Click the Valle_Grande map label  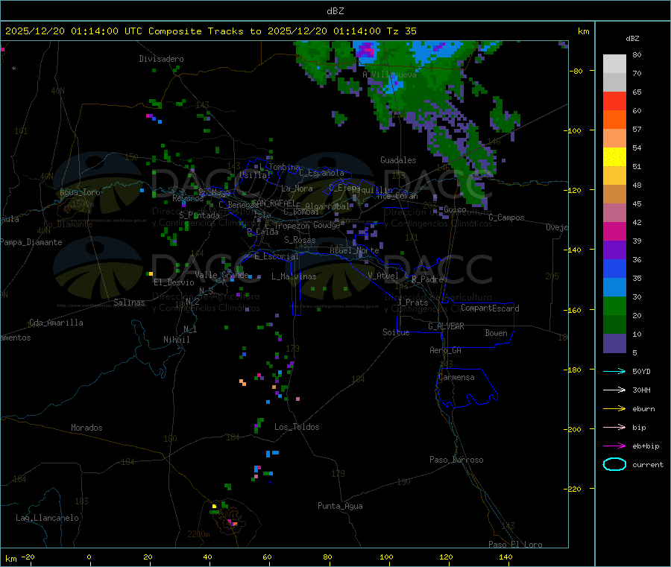(x=221, y=275)
